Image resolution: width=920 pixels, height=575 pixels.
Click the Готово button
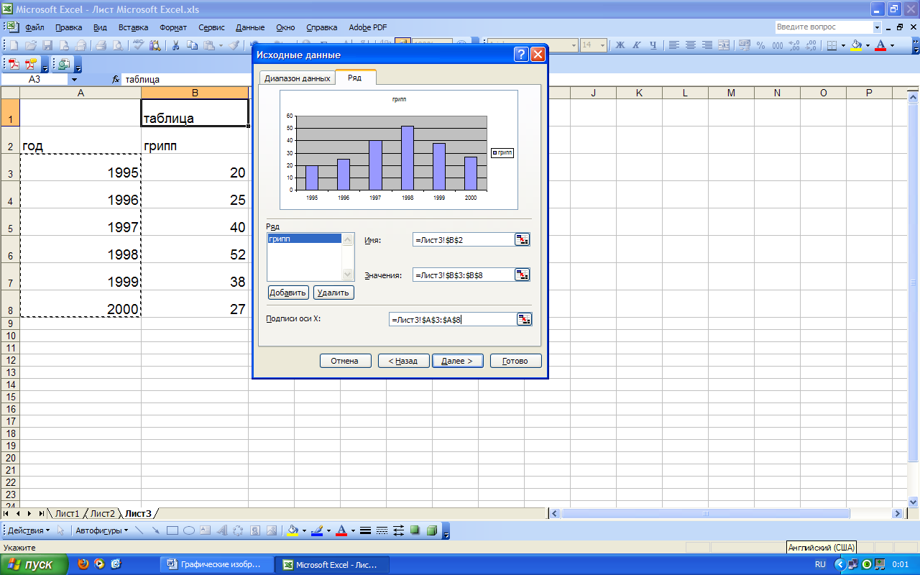tap(515, 361)
